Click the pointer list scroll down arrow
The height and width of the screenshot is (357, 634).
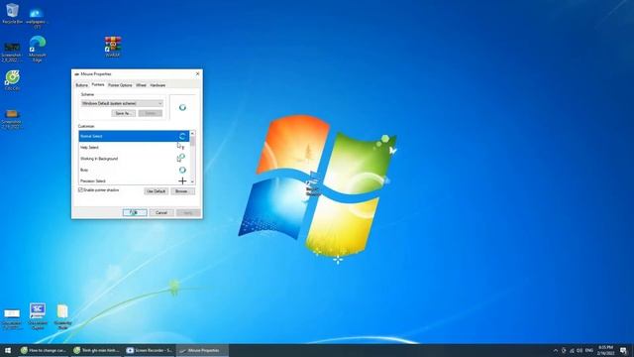tap(192, 181)
